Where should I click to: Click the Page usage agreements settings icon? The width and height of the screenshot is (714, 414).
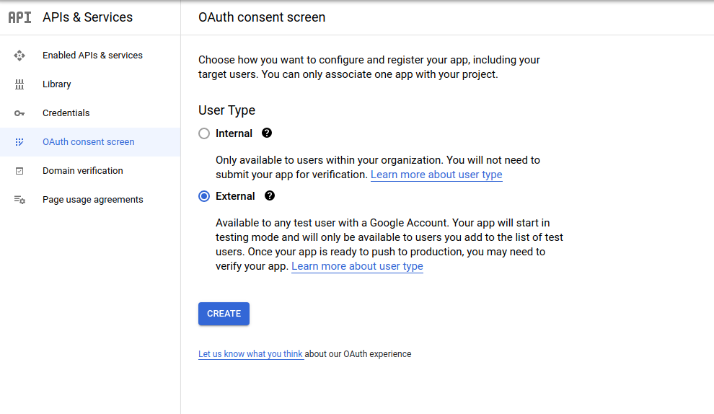[x=19, y=200]
